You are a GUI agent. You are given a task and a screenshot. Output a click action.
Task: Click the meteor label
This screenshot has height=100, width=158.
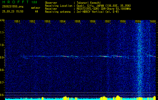click(x=36, y=8)
